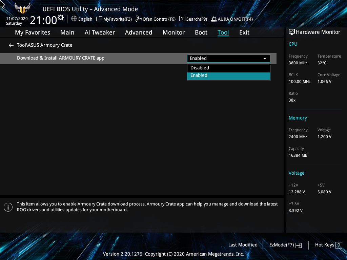Toggle AURA ON/OFF(F4)

click(x=232, y=19)
